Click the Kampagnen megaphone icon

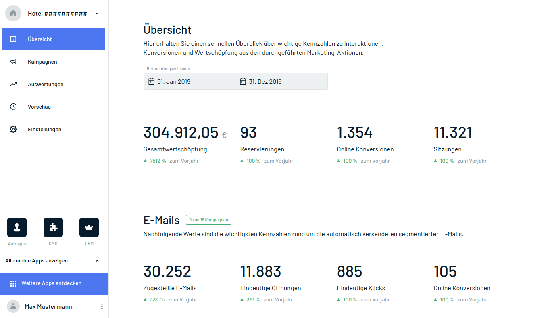(x=13, y=62)
